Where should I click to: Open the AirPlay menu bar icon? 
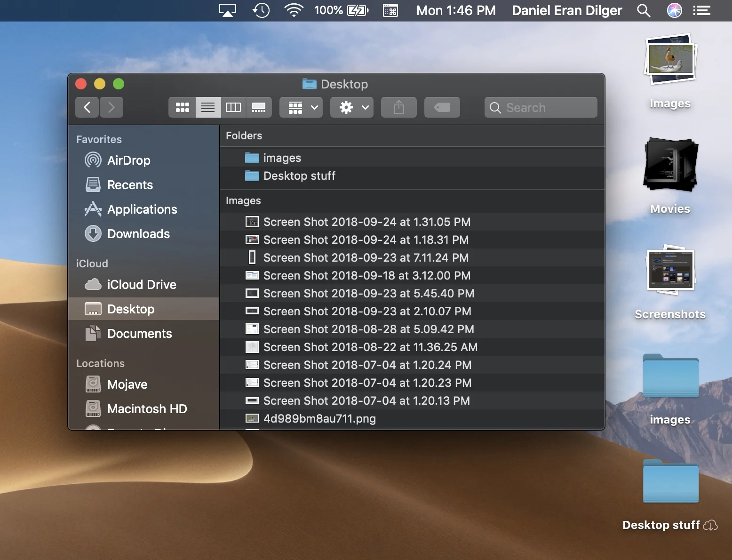tap(228, 10)
